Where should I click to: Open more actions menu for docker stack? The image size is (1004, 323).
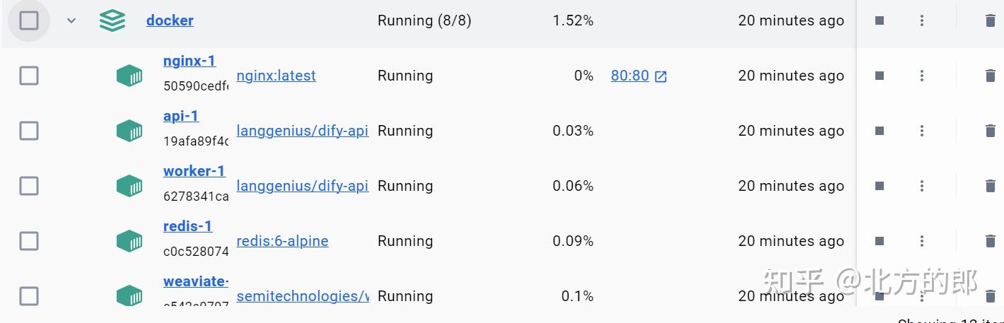[x=922, y=20]
